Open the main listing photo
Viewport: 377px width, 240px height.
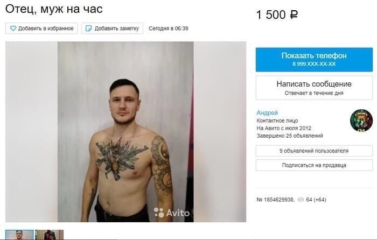pyautogui.click(x=125, y=132)
